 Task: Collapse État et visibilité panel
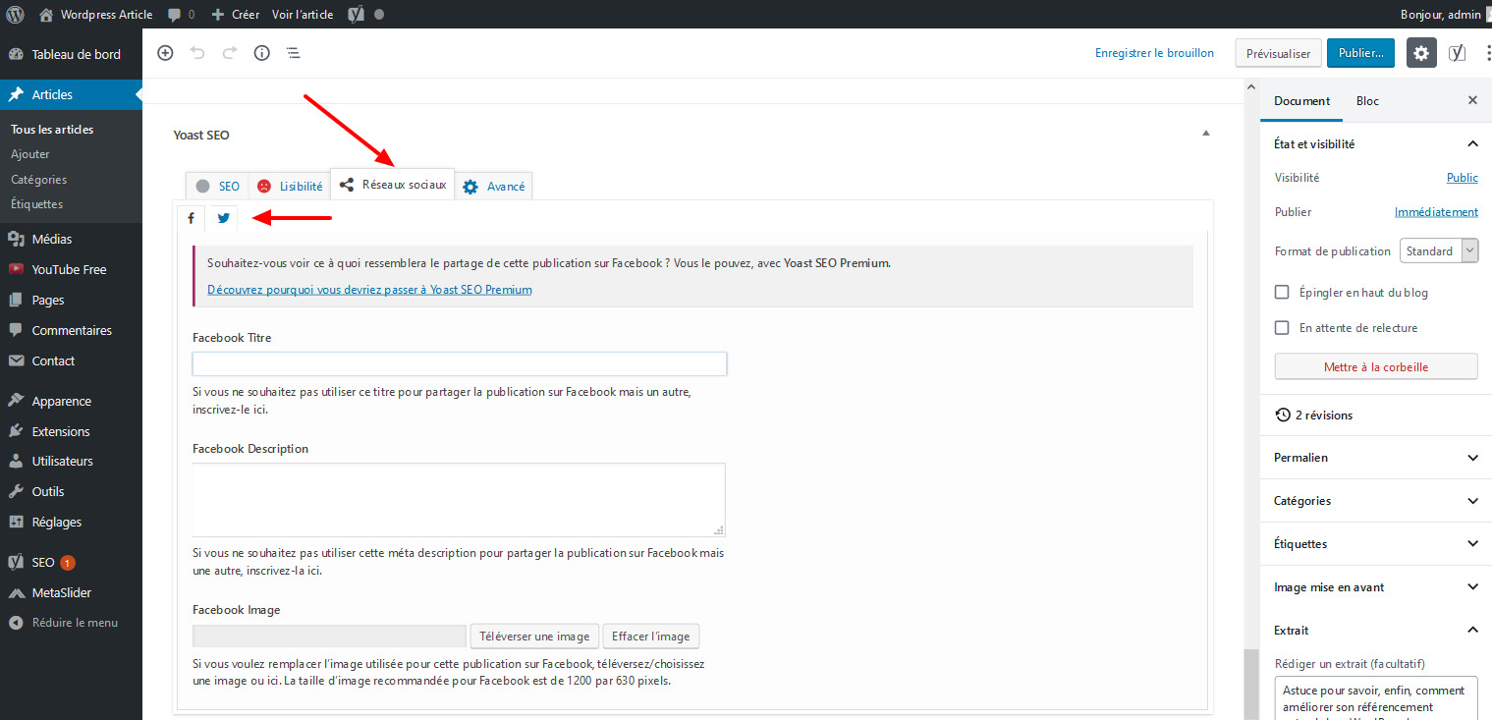coord(1376,143)
